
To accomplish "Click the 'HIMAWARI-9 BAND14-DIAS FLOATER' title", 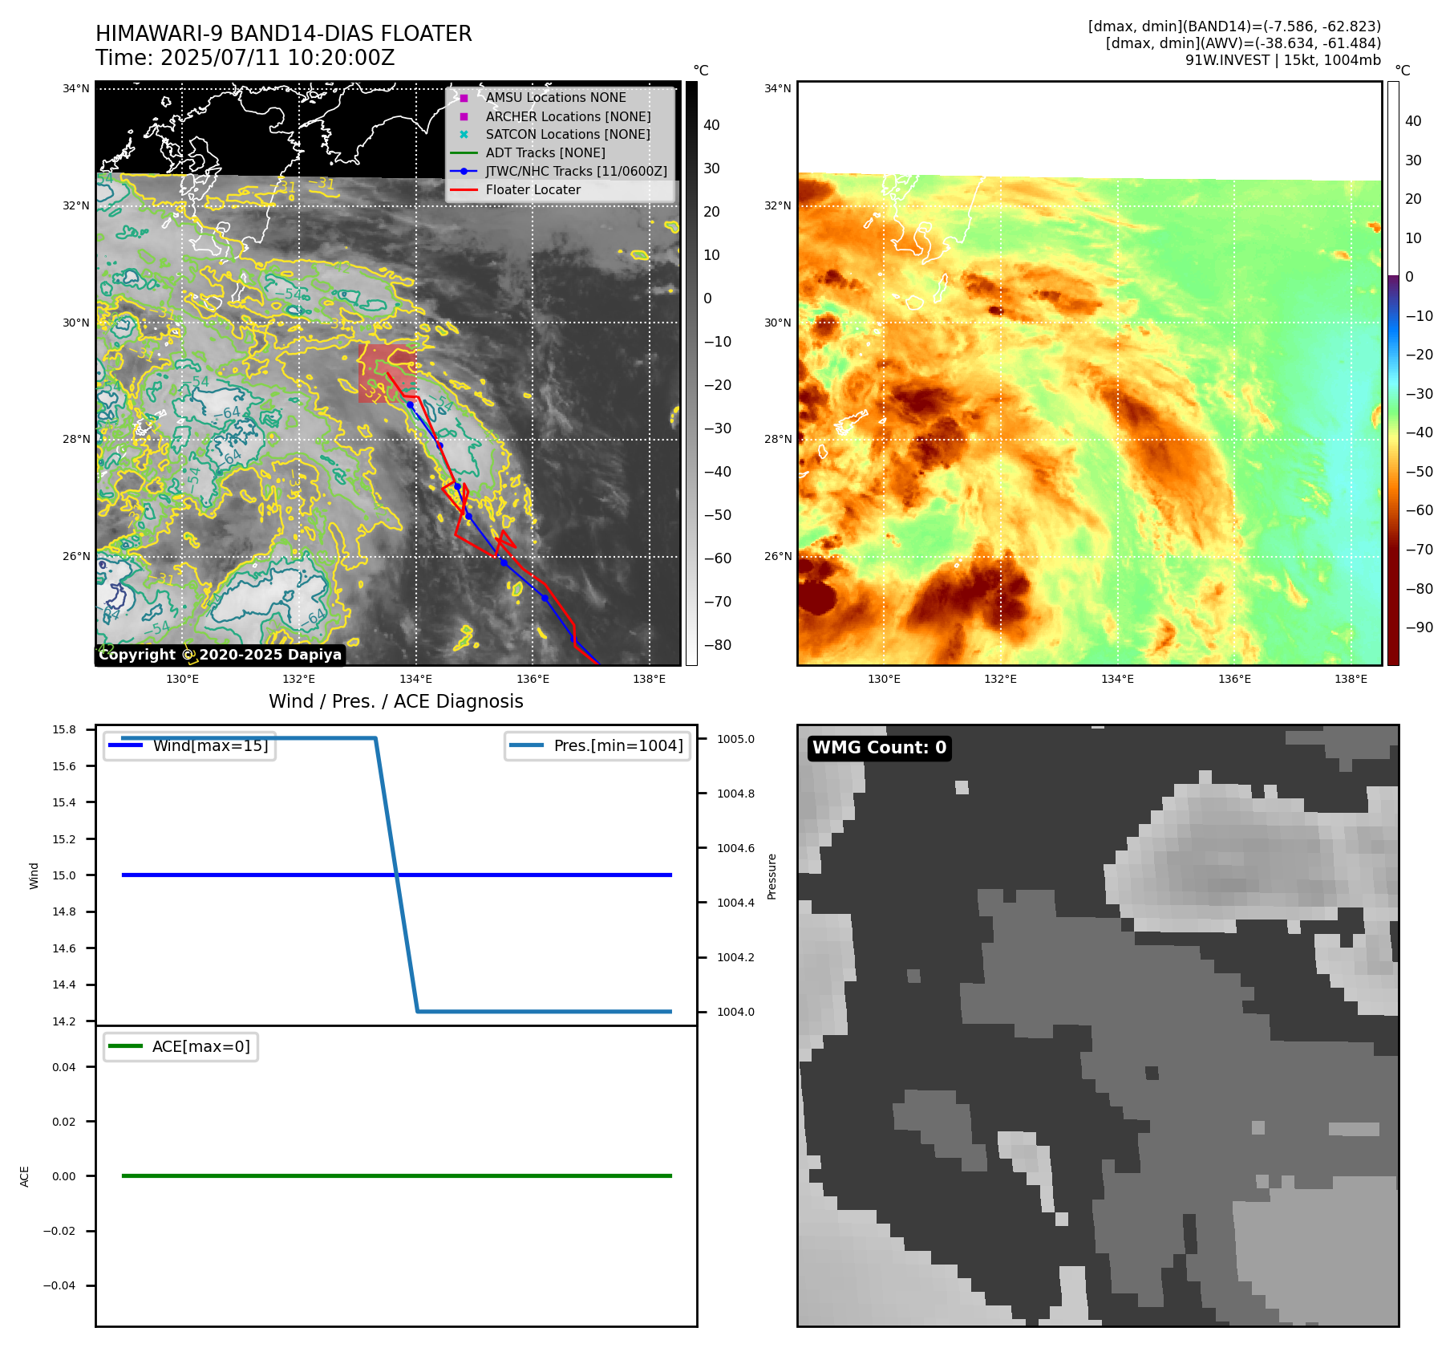I will [284, 34].
